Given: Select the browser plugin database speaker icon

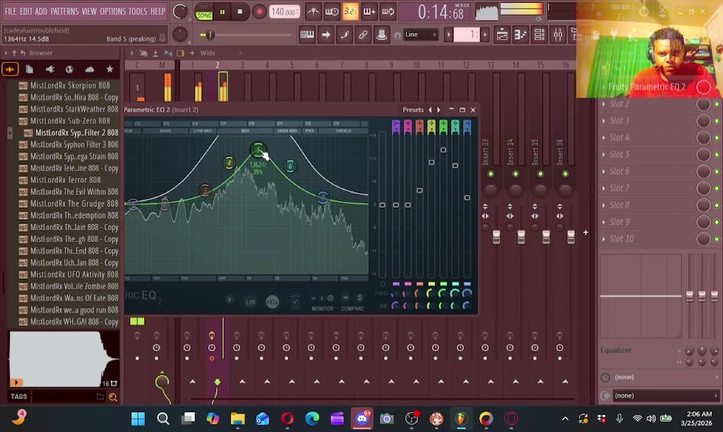Looking at the screenshot, I should click(50, 70).
